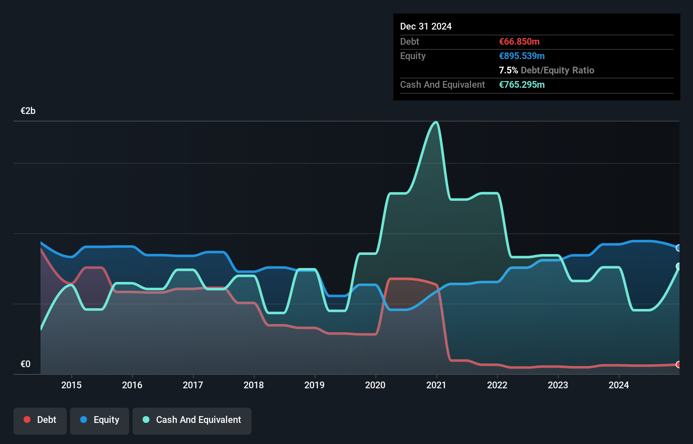Click the teal endpoint marker on the Cash line

(678, 266)
